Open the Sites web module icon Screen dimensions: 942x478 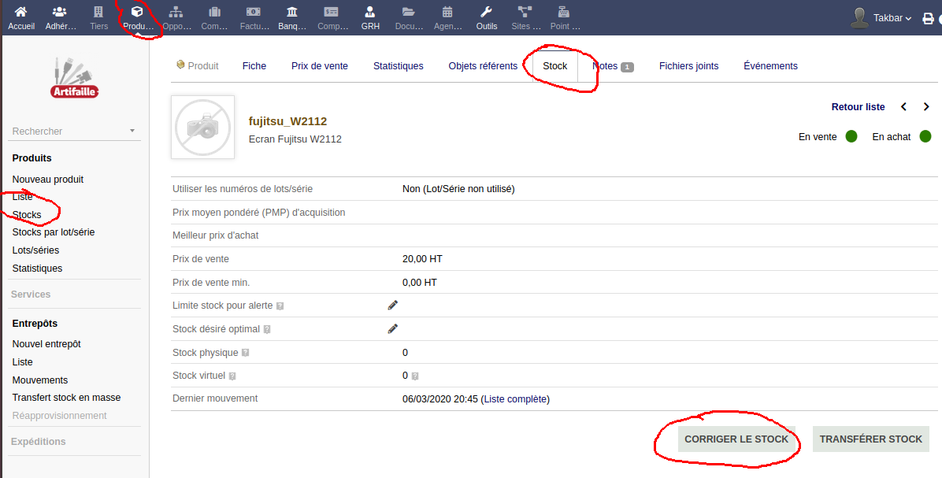(525, 12)
